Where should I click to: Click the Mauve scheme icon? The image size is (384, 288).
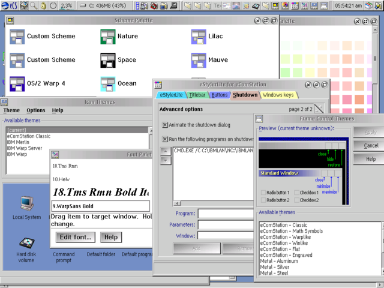(x=199, y=60)
